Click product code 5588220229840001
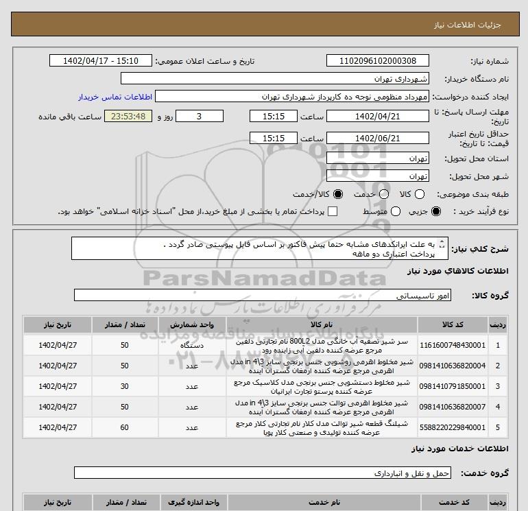528x511 pixels. [453, 427]
